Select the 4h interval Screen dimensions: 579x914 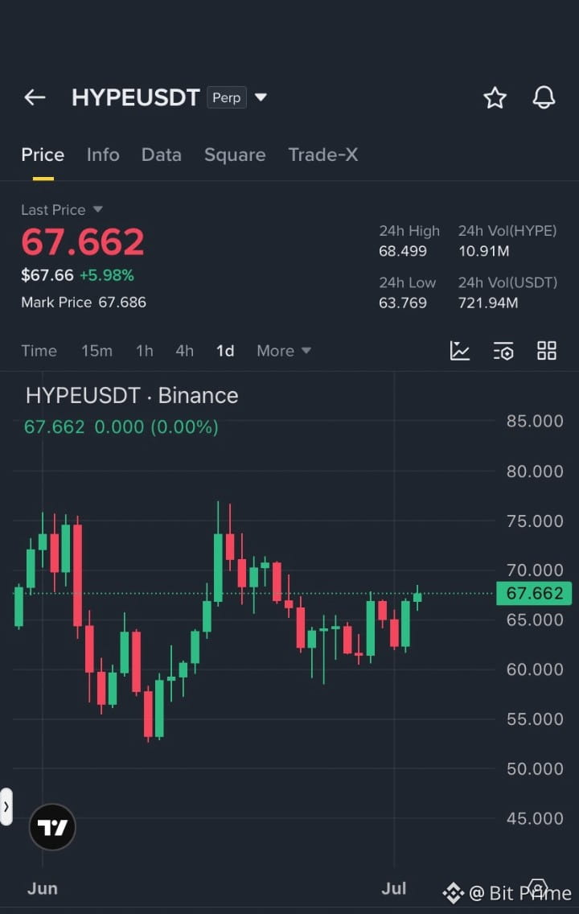[185, 351]
